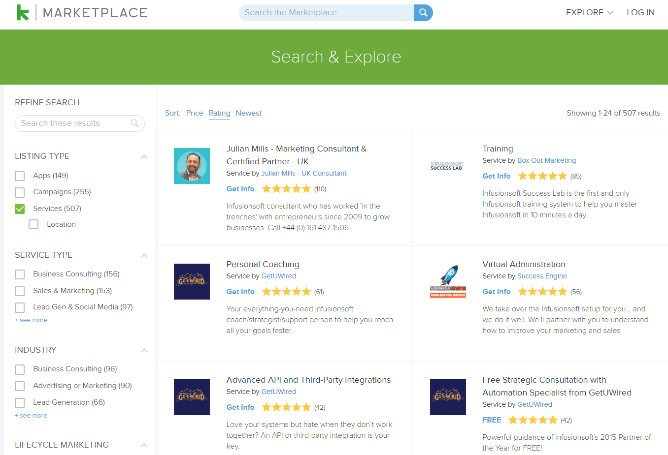Check the Apps (149) checkbox

pyautogui.click(x=20, y=176)
